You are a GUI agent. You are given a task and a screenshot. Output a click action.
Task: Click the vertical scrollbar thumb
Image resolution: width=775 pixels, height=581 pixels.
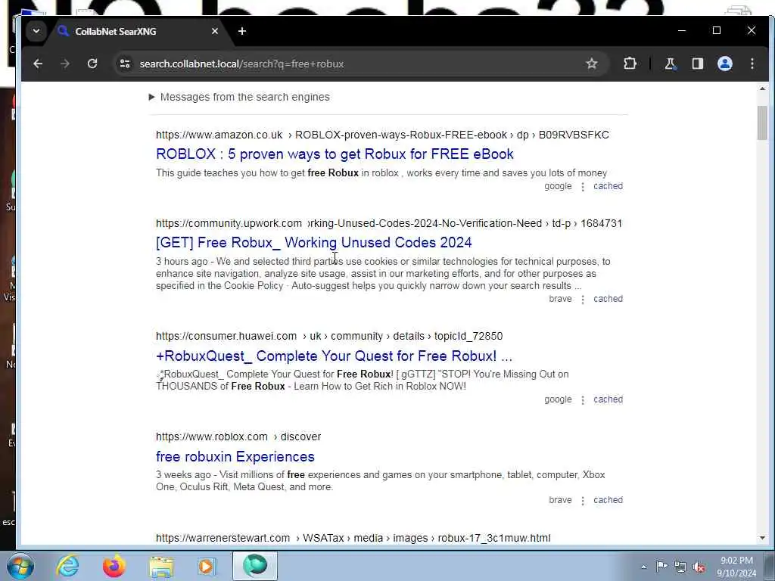pyautogui.click(x=762, y=123)
